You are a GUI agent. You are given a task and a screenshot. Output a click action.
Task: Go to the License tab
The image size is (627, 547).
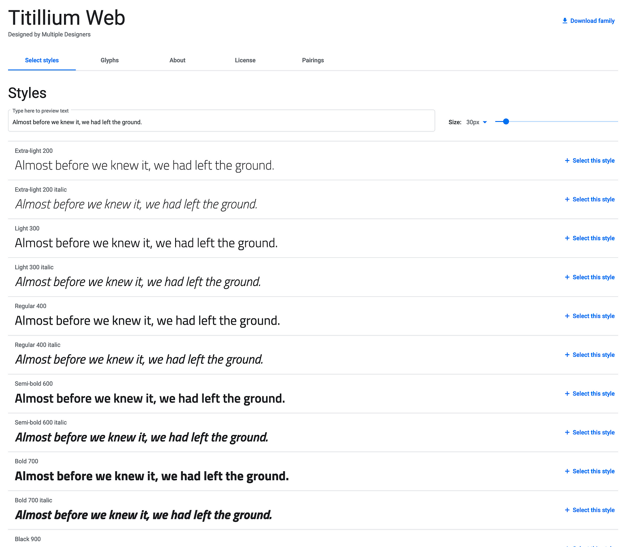[245, 60]
